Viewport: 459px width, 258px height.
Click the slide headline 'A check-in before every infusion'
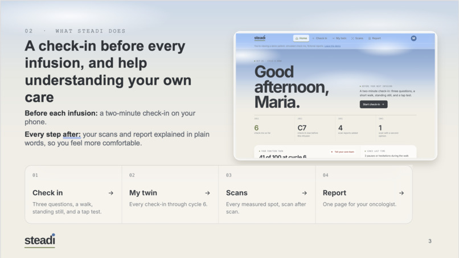coord(108,71)
